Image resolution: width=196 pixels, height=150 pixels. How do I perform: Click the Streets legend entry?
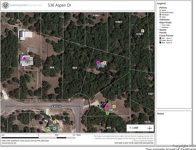pos(163,30)
